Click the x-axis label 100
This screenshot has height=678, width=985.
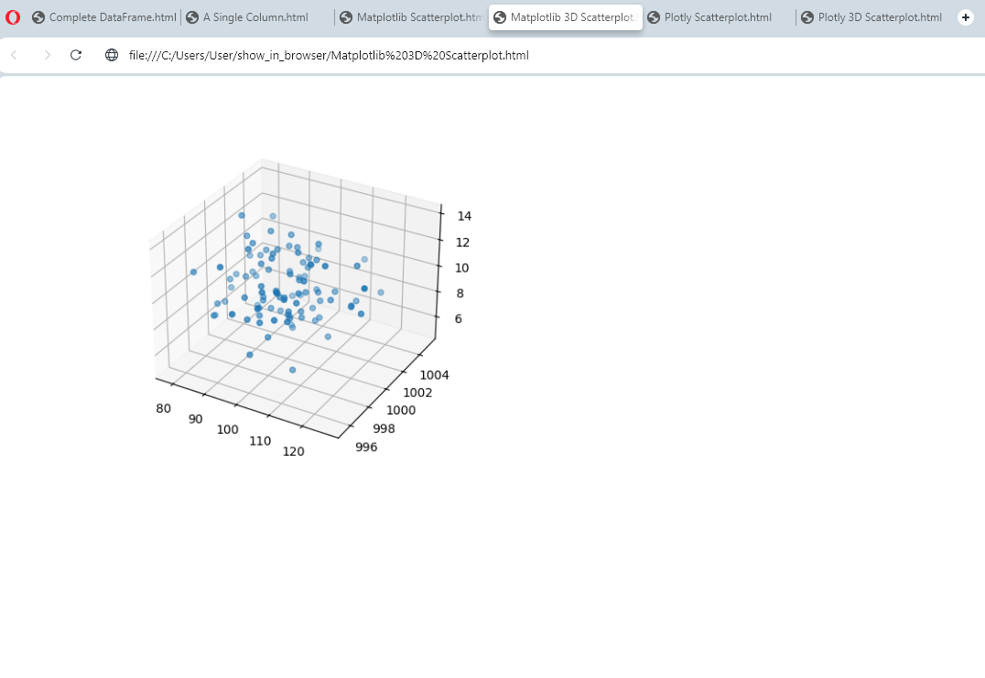pyautogui.click(x=227, y=429)
